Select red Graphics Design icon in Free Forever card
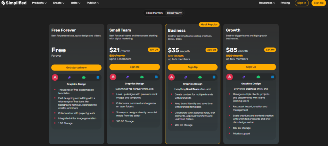Viewport: 328px width, 146px height. point(55,77)
